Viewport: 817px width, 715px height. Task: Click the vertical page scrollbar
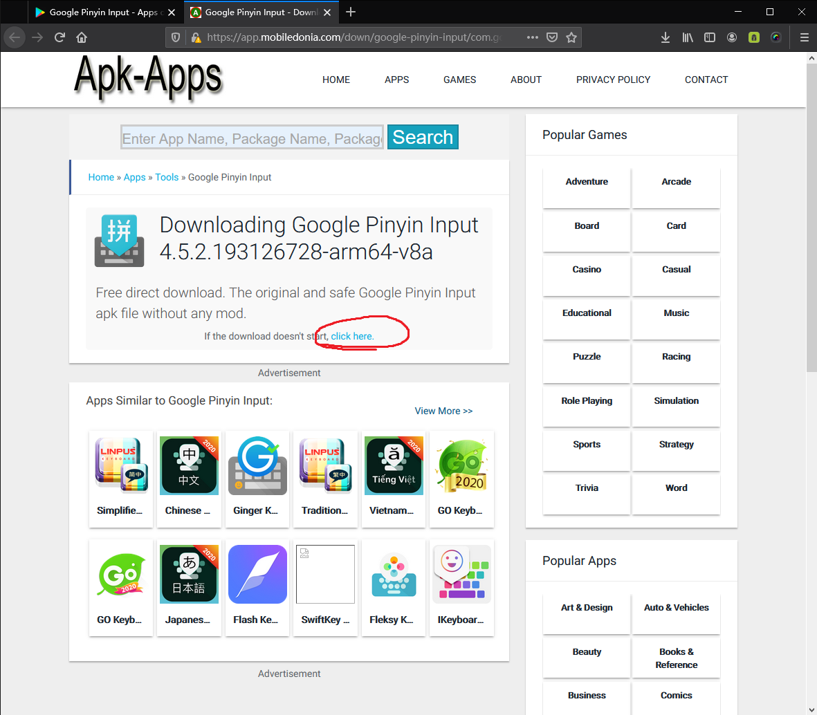click(x=811, y=219)
